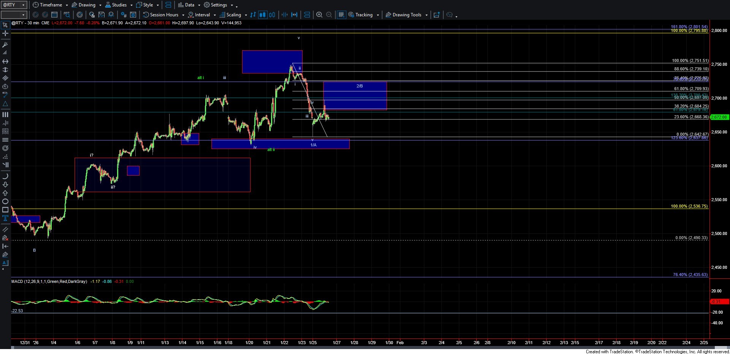Click the zoom in magnifier icon
The width and height of the screenshot is (730, 354).
[x=319, y=15]
